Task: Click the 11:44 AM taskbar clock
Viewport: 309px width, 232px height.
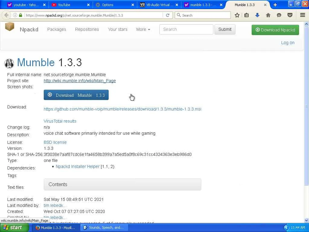Action: (298, 228)
